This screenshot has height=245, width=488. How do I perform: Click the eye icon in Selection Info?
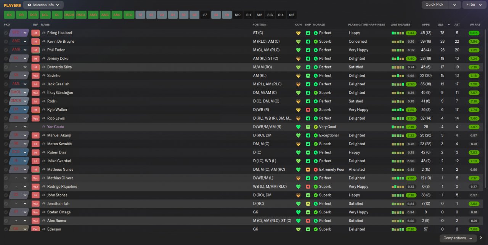29,5
